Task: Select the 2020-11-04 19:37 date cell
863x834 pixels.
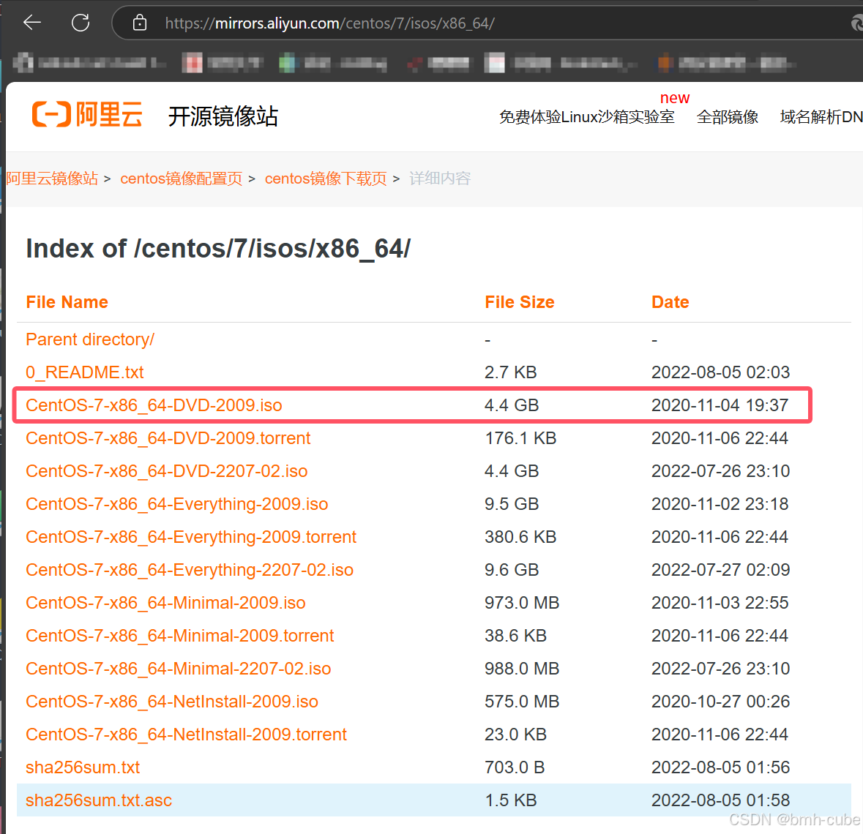Action: (720, 405)
